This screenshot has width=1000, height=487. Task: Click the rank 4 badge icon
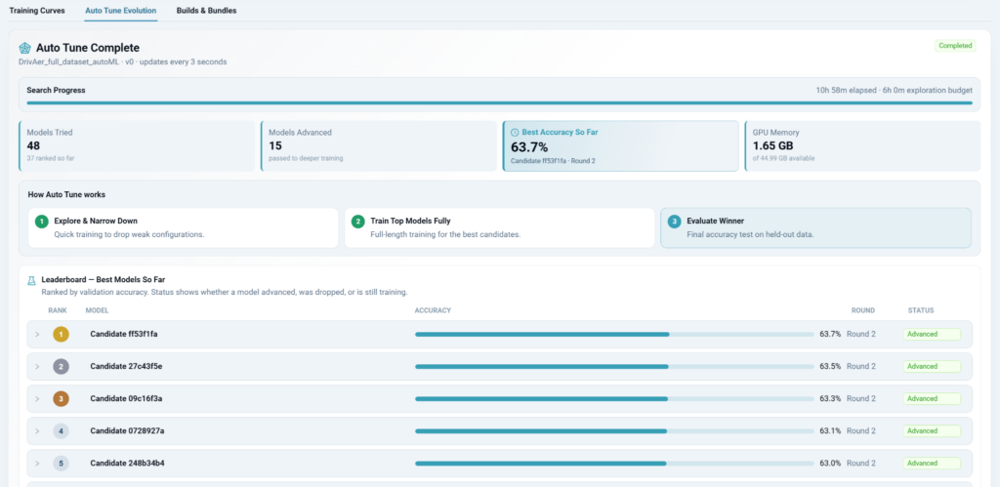[62, 431]
